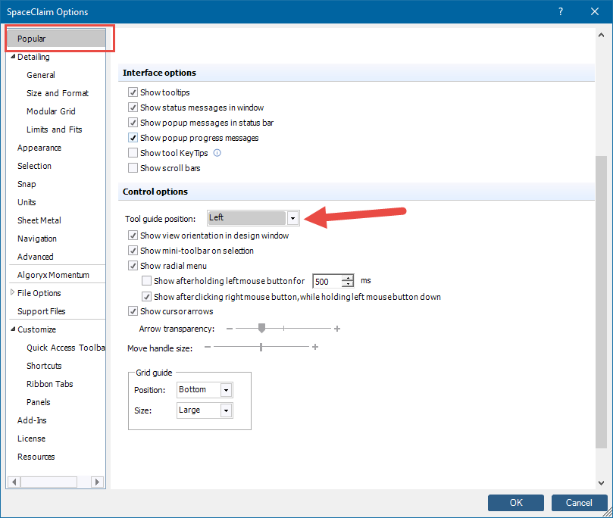Select the Sheet Metal category
The image size is (613, 518).
coord(39,220)
